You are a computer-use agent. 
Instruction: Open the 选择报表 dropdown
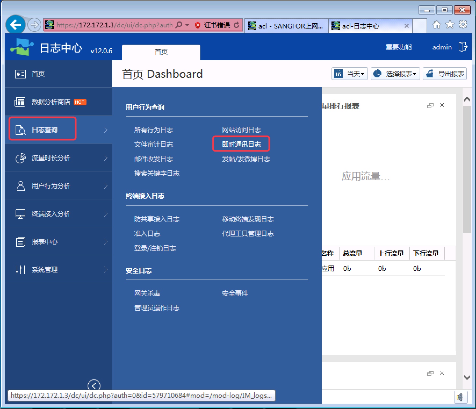(x=395, y=74)
